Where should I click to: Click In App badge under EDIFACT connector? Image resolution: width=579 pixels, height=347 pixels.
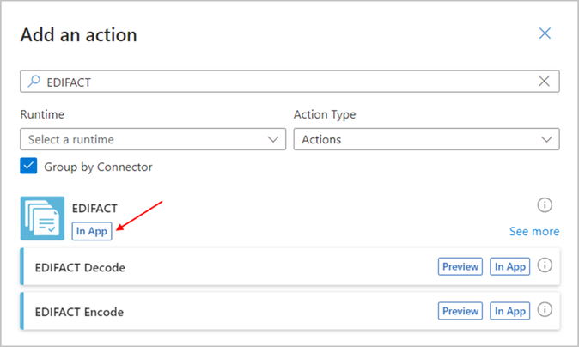coord(92,231)
